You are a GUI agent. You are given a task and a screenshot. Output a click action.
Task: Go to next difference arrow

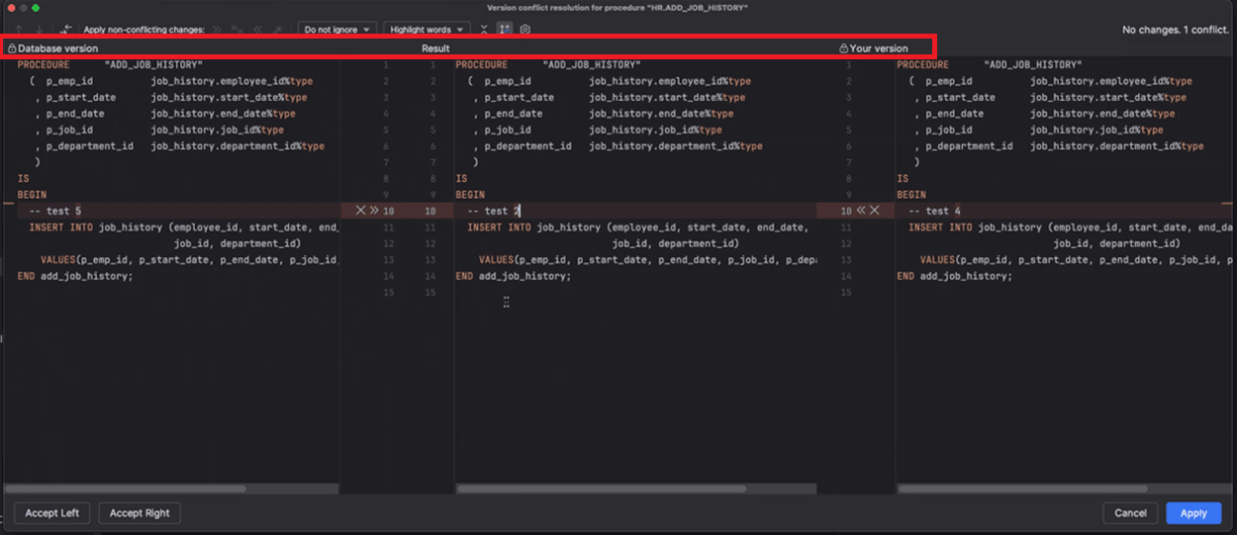(40, 30)
